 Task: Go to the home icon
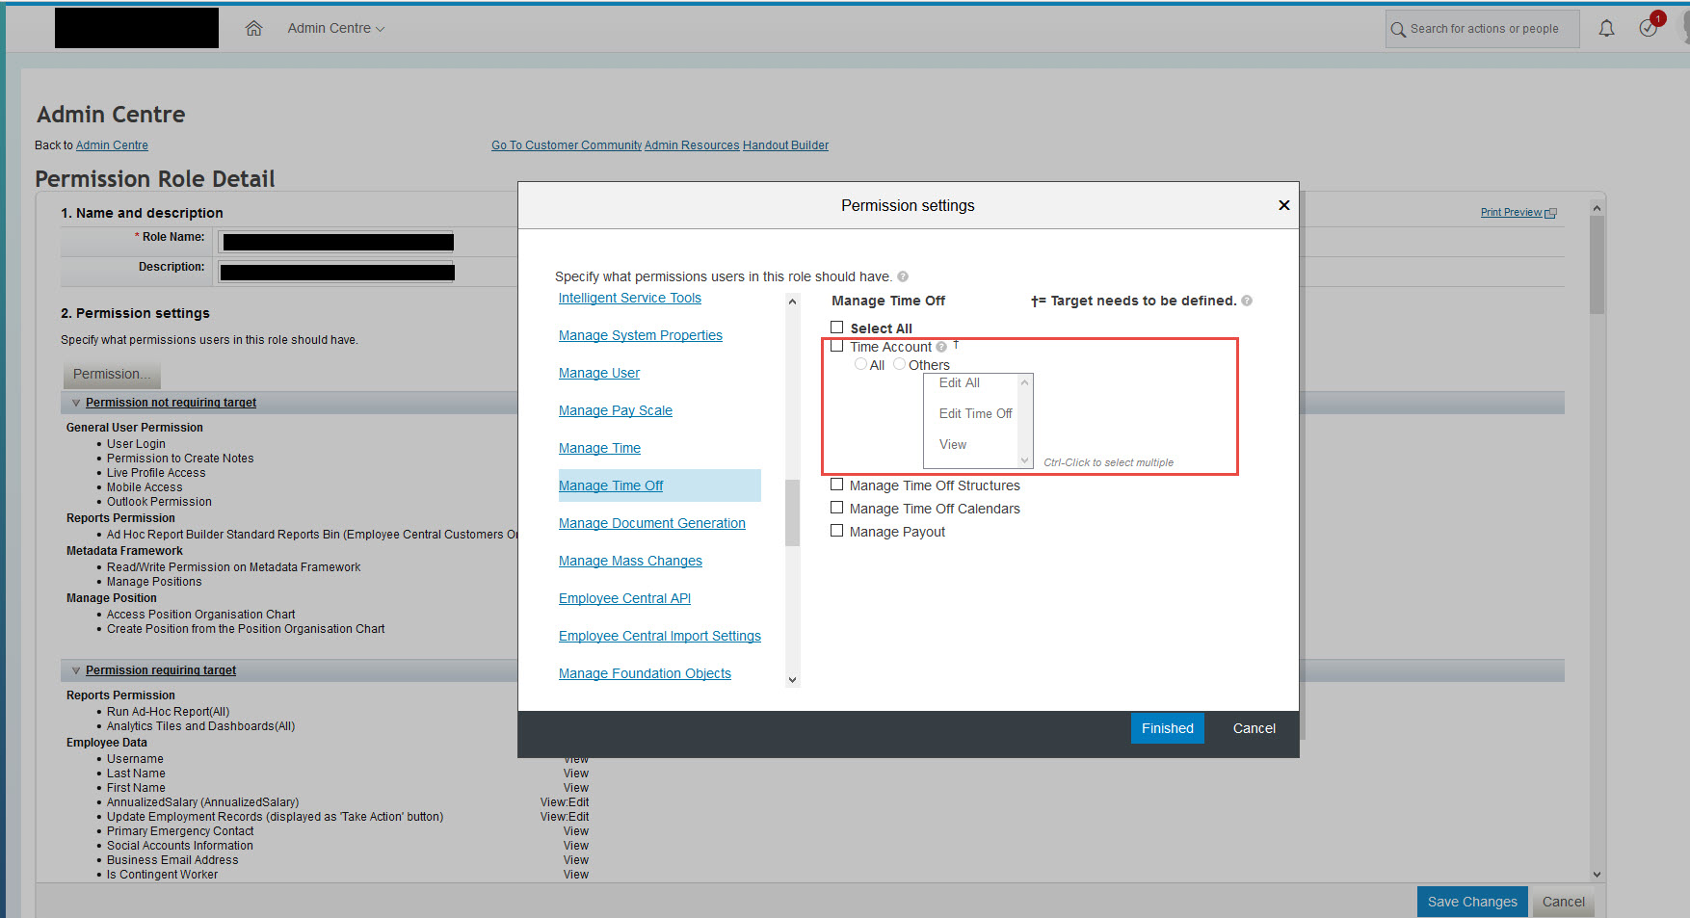[253, 28]
